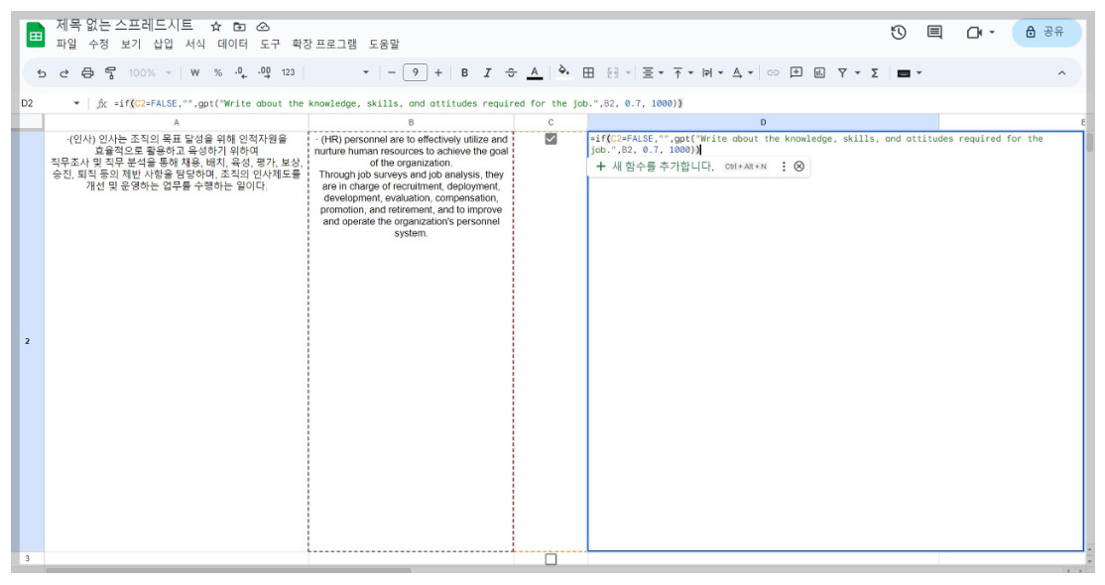The width and height of the screenshot is (1105, 585).
Task: Merge cells icon
Action: [x=612, y=72]
